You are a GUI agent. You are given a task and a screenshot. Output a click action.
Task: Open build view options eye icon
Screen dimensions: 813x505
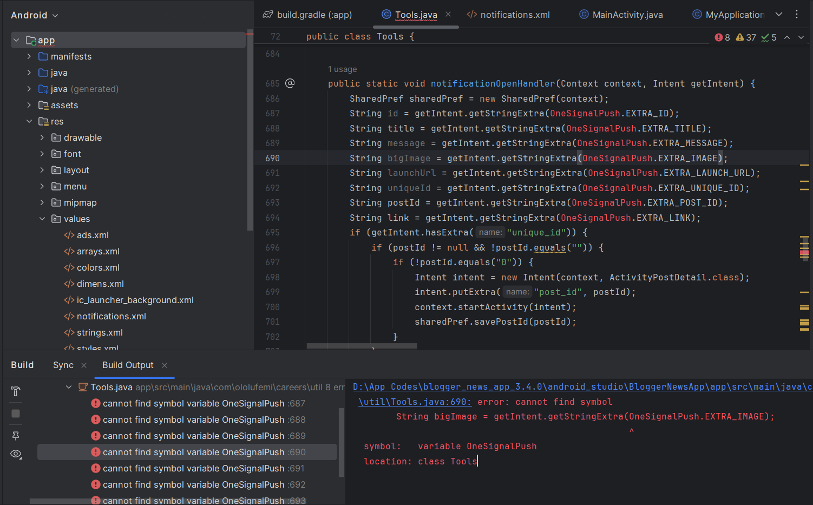16,454
